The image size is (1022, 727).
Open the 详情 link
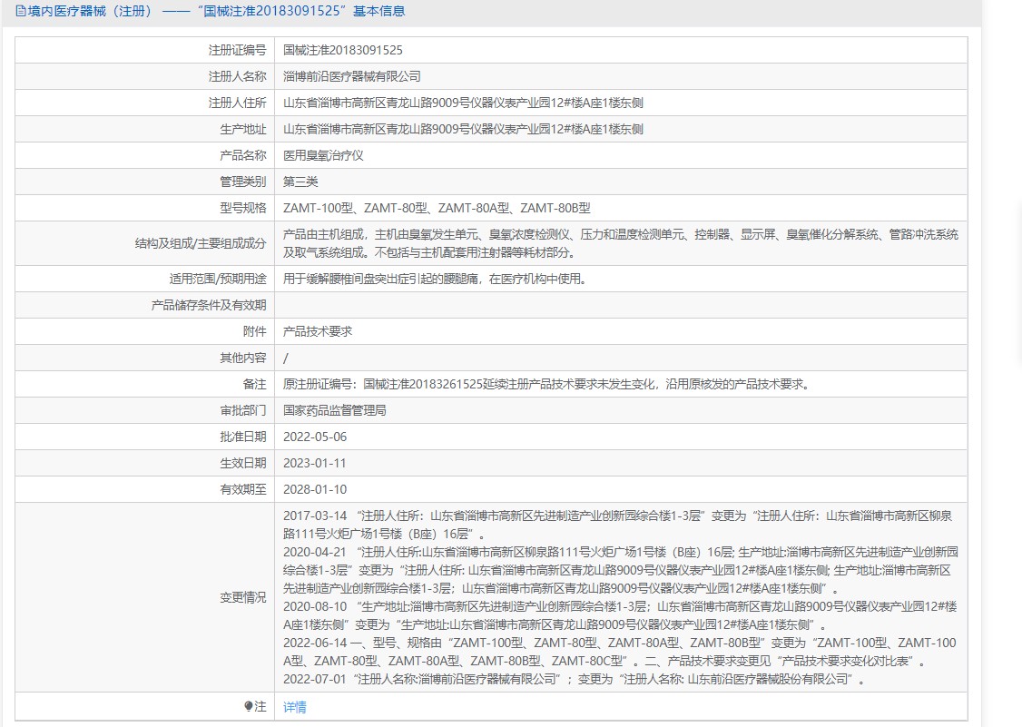tap(295, 707)
